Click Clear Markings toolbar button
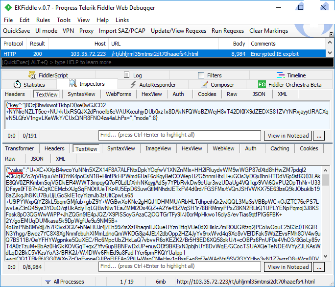 [x=268, y=31]
